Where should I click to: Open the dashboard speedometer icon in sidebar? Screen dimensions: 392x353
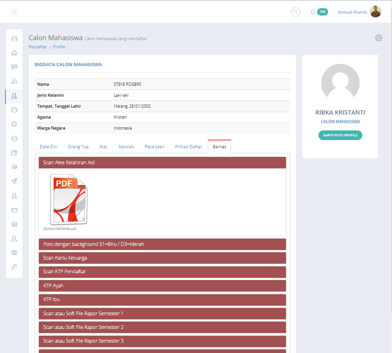pyautogui.click(x=14, y=39)
